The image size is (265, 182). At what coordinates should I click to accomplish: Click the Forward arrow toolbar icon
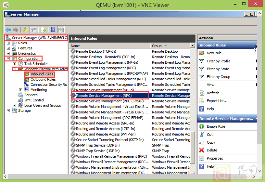(x=16, y=30)
